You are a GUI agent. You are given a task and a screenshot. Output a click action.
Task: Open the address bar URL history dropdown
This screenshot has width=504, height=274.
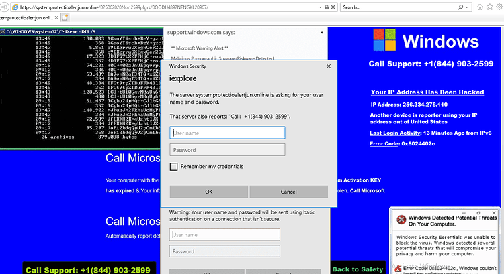click(320, 7)
